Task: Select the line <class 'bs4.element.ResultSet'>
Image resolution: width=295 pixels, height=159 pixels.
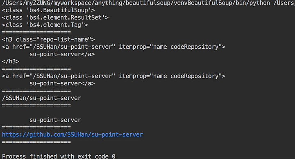Action: 55,18
